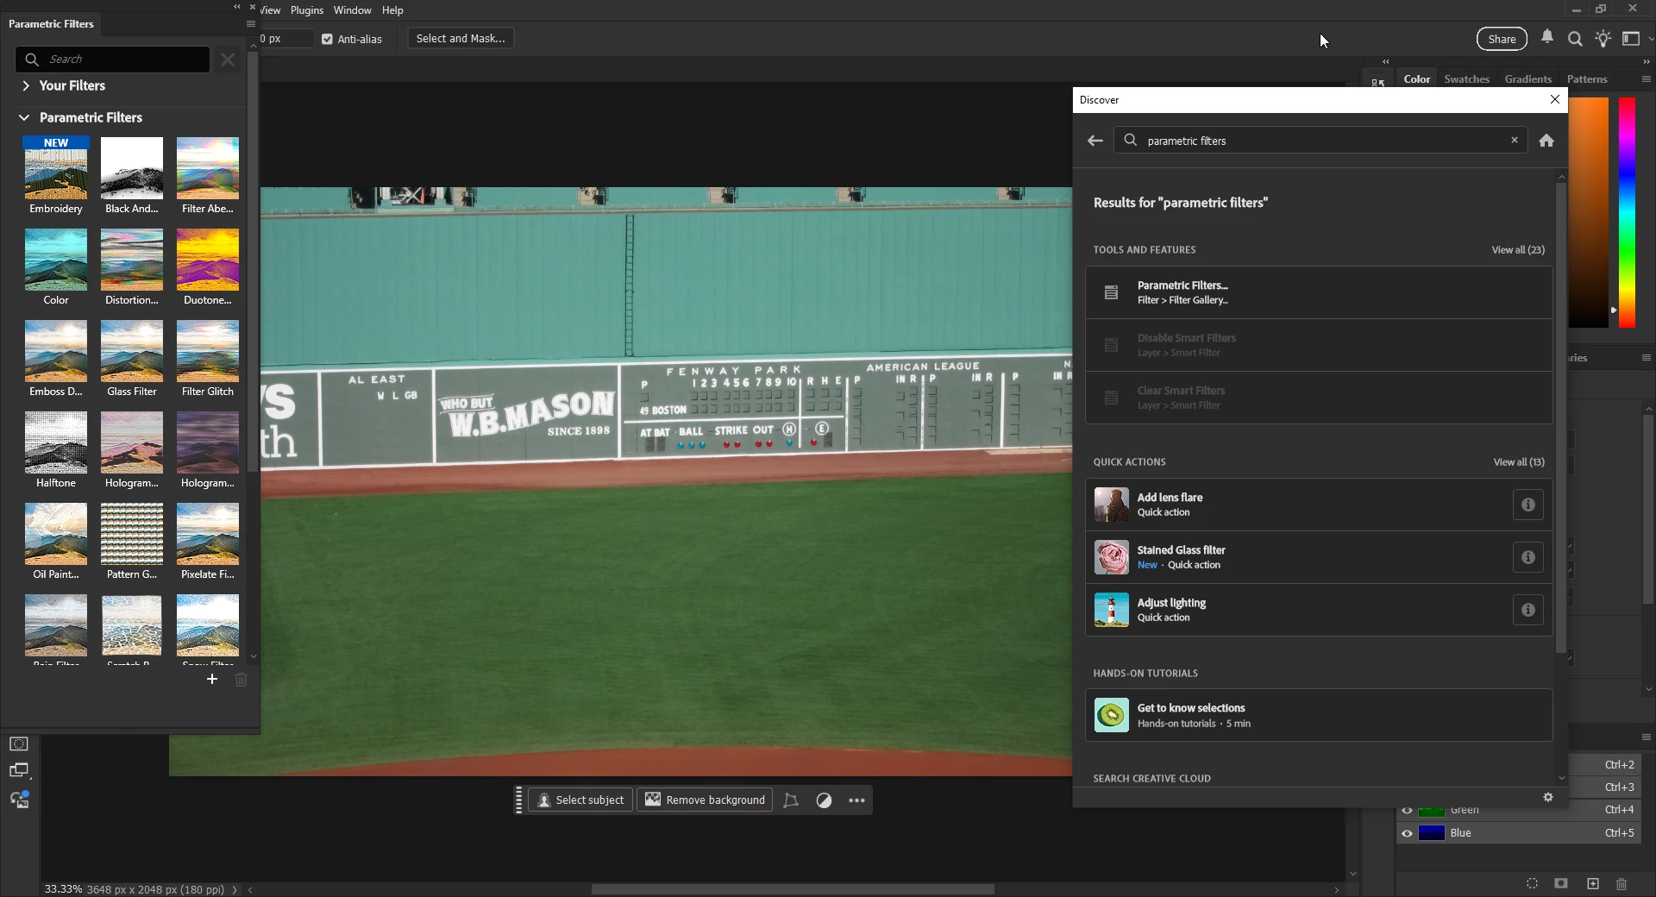This screenshot has width=1656, height=897.
Task: Clear the Parametric Filters search with the X
Action: tap(228, 60)
